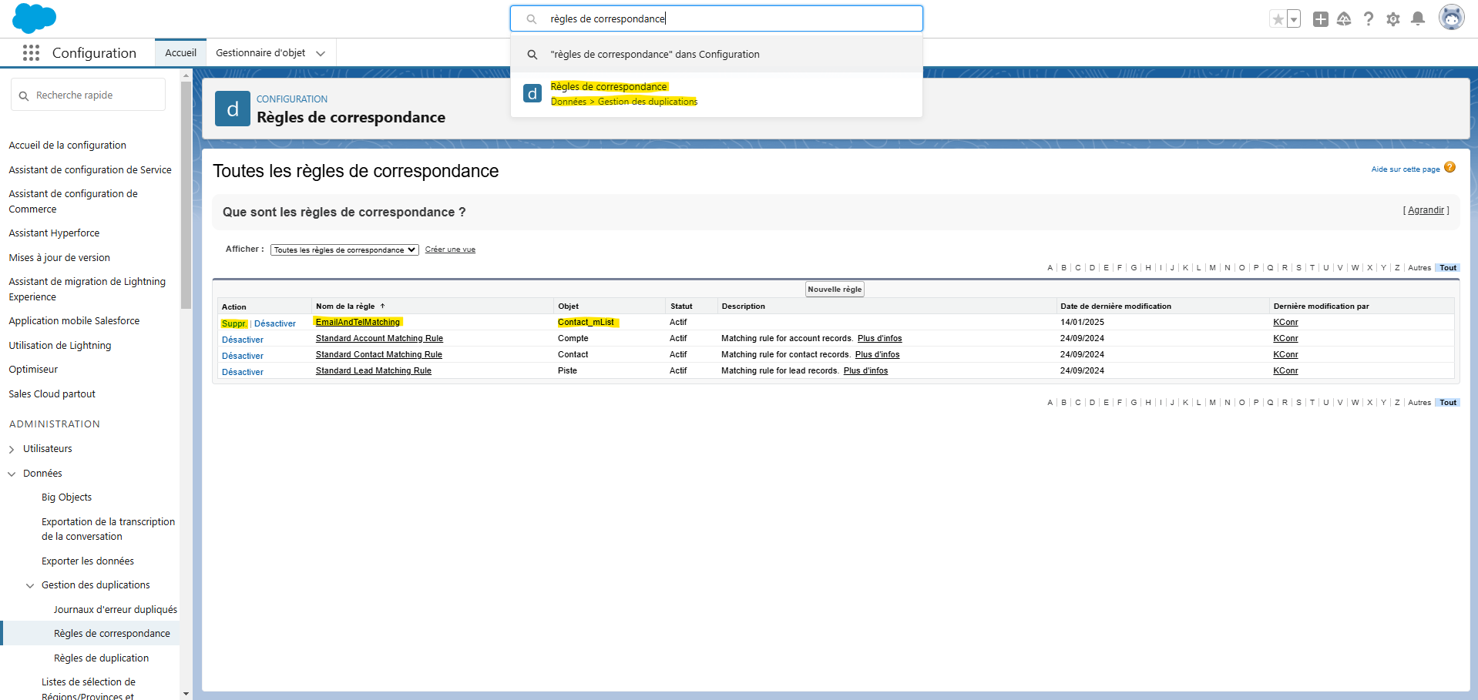This screenshot has width=1478, height=700.
Task: Open Mises à jour de version
Action: point(59,257)
